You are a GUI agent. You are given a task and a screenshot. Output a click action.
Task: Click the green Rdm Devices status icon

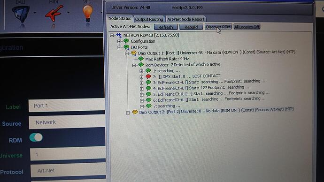click(x=141, y=65)
